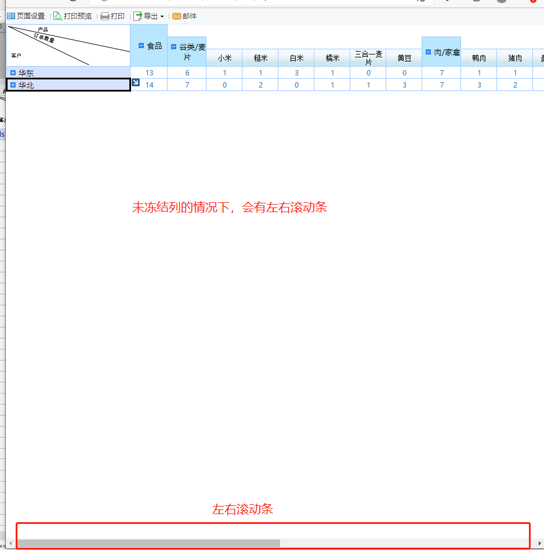Select the 三合一麦片 column header
The width and height of the screenshot is (544, 550).
368,58
